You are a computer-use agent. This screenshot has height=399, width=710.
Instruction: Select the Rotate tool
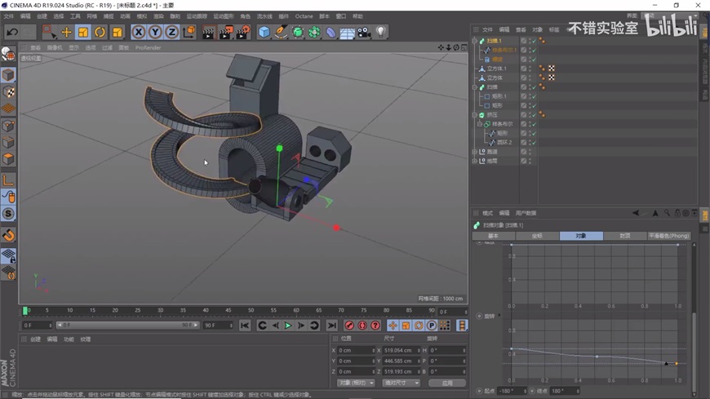(100, 33)
